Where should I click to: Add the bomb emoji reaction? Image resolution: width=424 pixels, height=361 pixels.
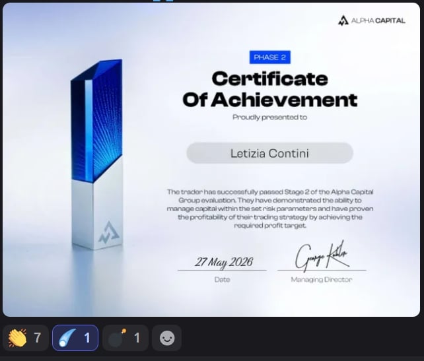coord(125,338)
